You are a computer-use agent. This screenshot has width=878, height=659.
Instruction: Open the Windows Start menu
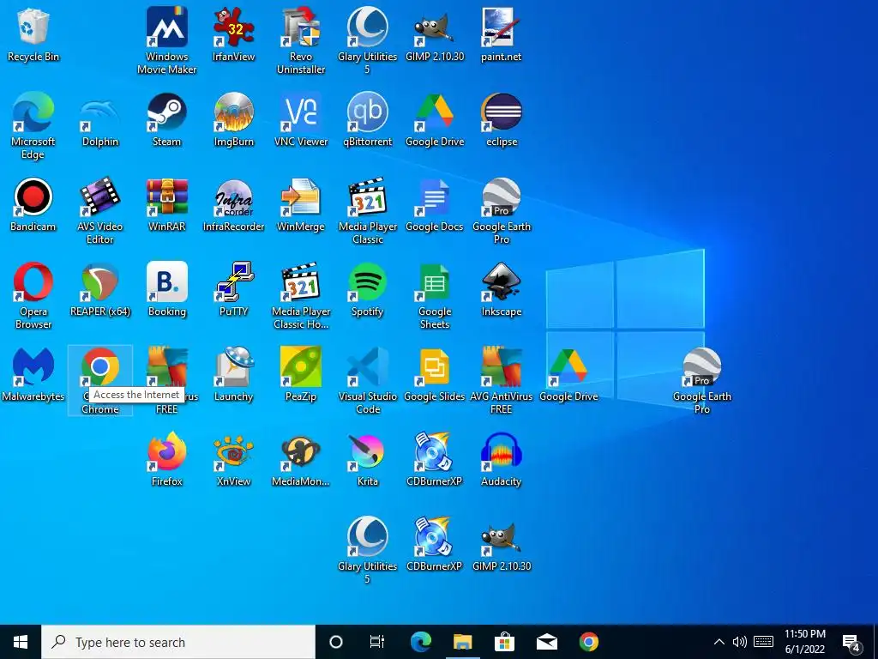click(x=21, y=642)
